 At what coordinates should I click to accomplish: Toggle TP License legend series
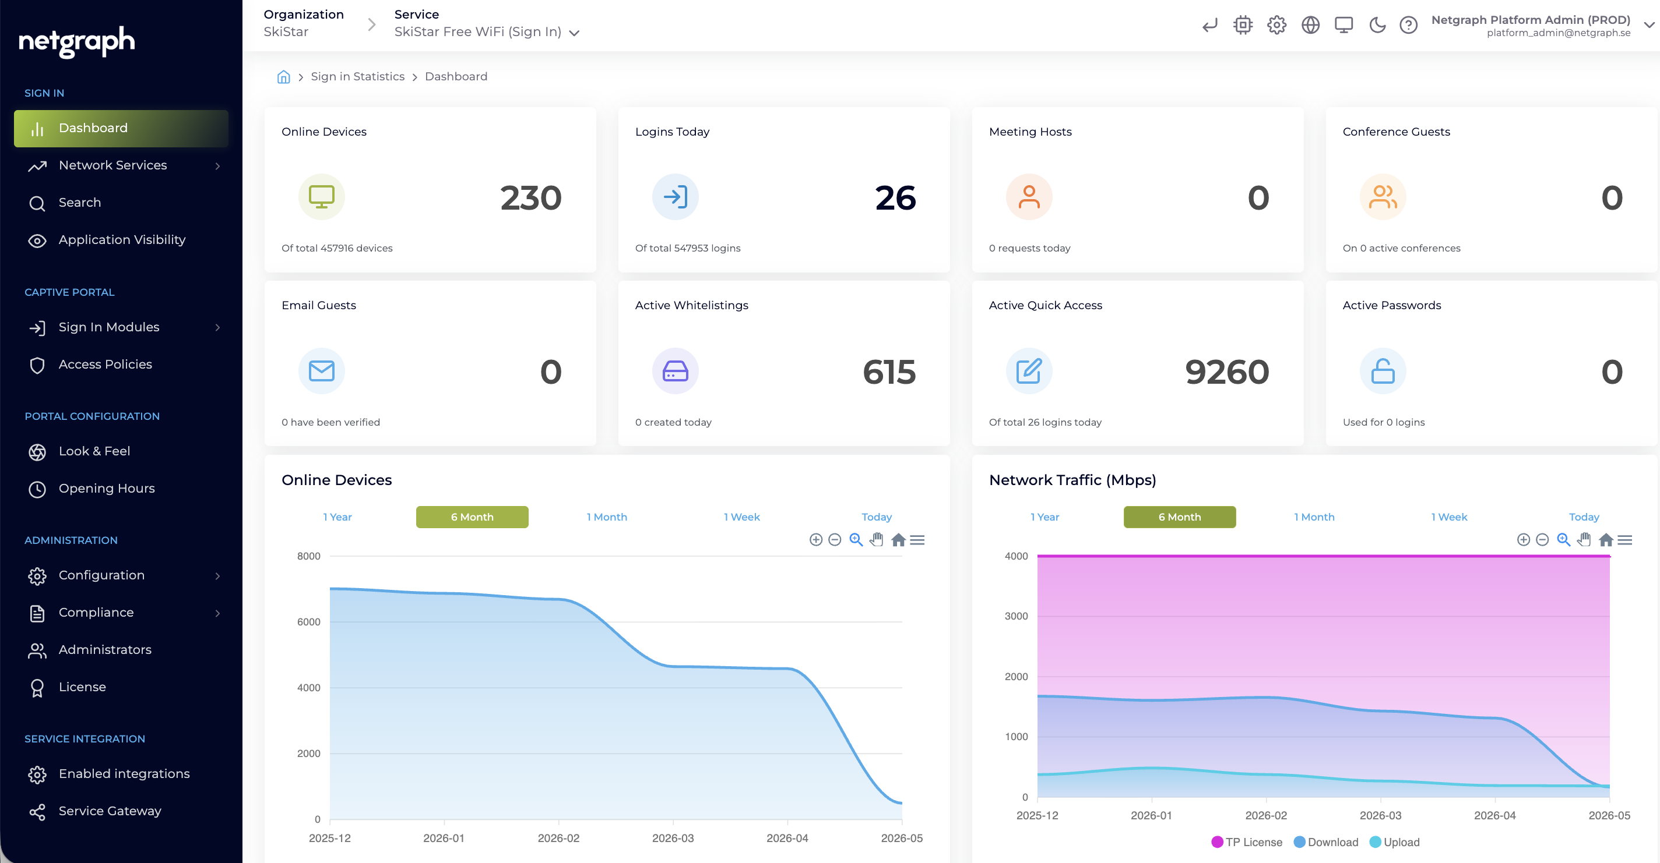click(1247, 843)
